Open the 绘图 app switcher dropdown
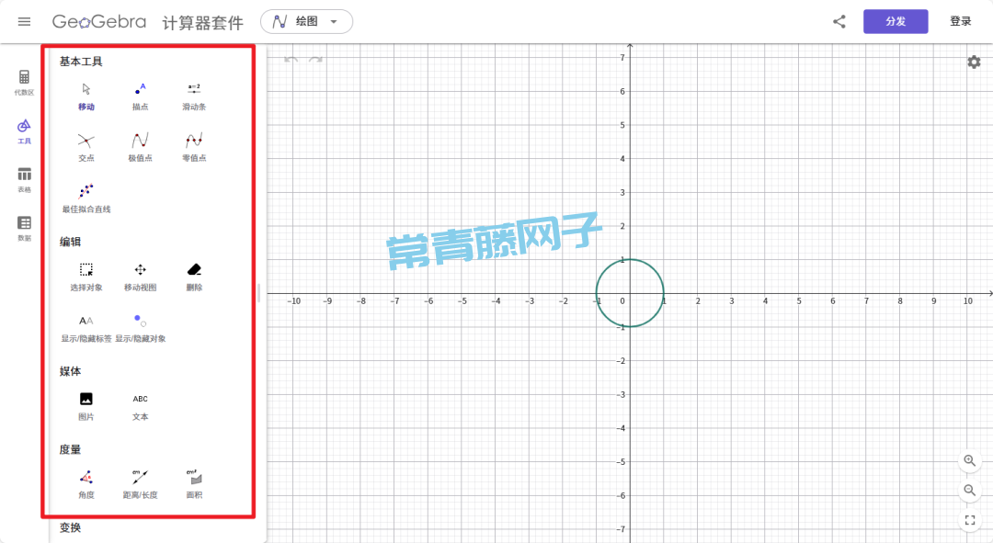The image size is (993, 543). (x=306, y=21)
